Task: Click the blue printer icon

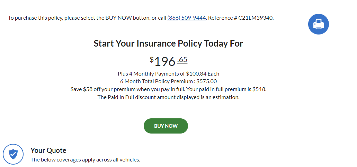Action: pos(318,24)
